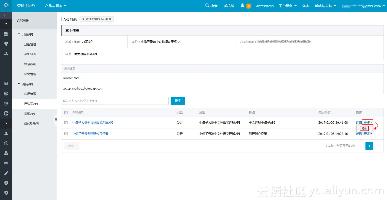Click previous page arrow in pagination
Screen dimensions: 387x200
pyautogui.click(x=362, y=146)
